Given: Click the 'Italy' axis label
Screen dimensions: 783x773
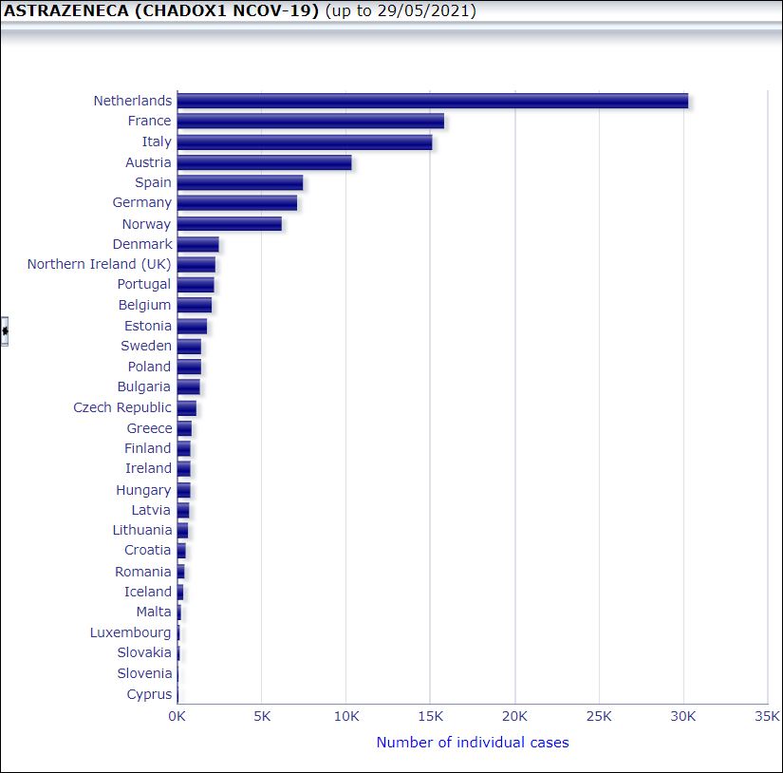Looking at the screenshot, I should pos(157,141).
